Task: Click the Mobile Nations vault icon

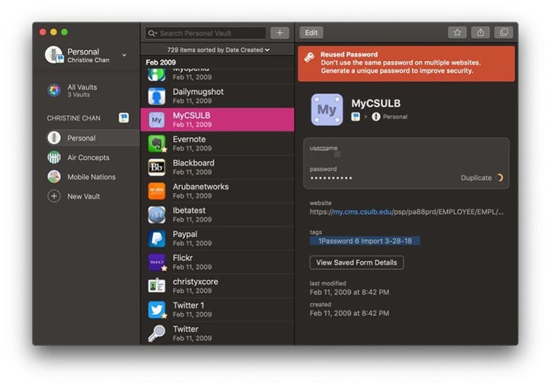Action: (54, 177)
